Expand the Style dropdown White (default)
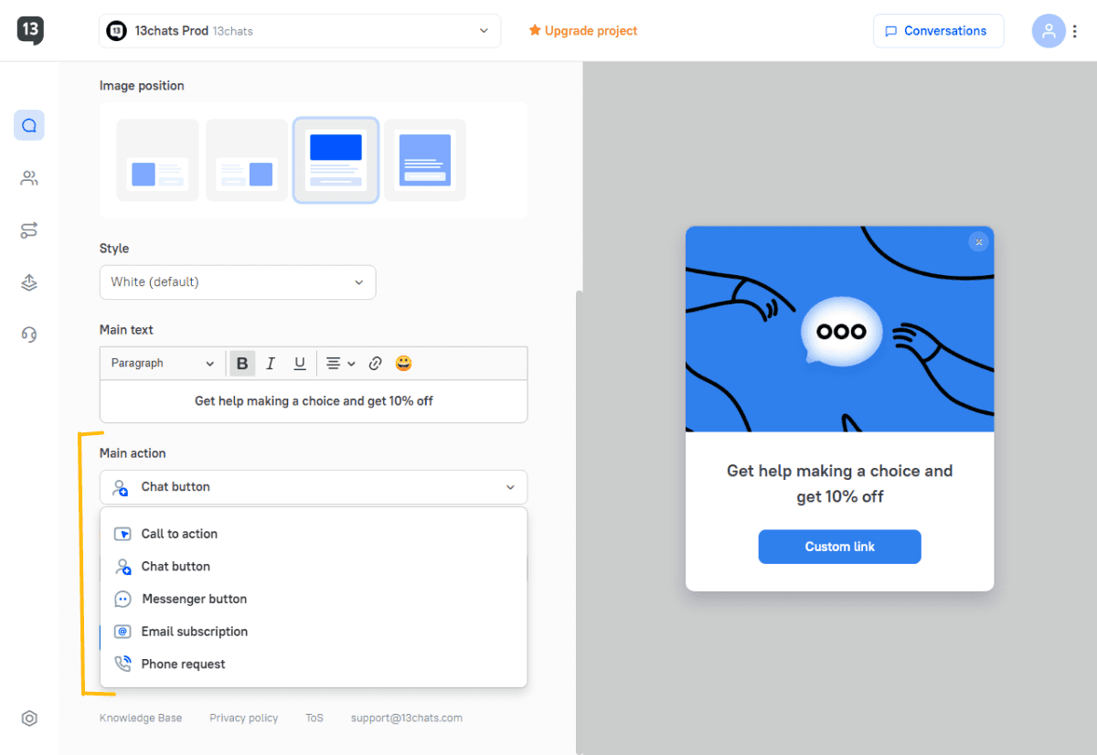 point(238,282)
